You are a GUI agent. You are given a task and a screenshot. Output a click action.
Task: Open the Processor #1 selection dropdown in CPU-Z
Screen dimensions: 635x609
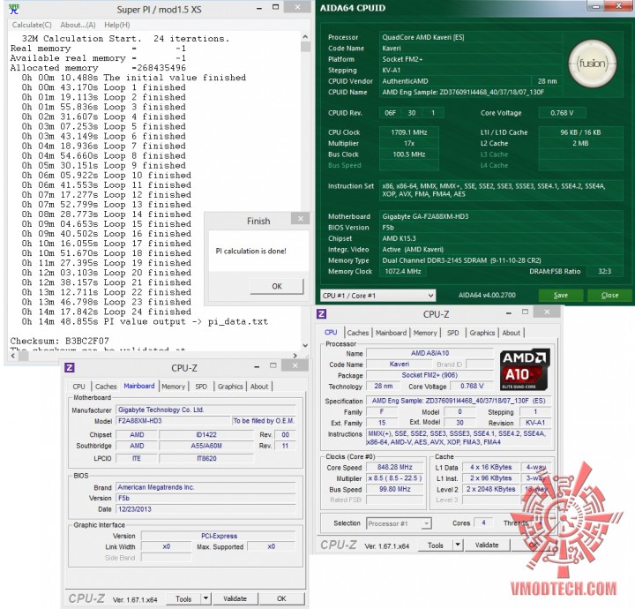[399, 523]
